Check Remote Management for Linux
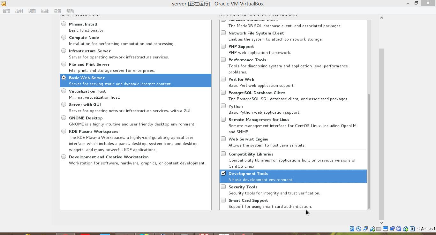The height and width of the screenshot is (235, 436). point(223,119)
